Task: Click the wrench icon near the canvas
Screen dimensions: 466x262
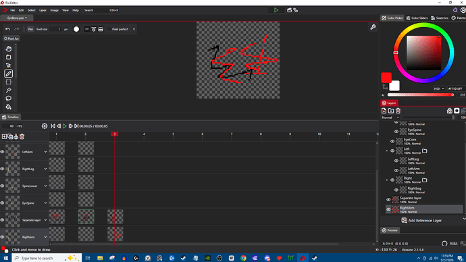Action: click(x=373, y=27)
